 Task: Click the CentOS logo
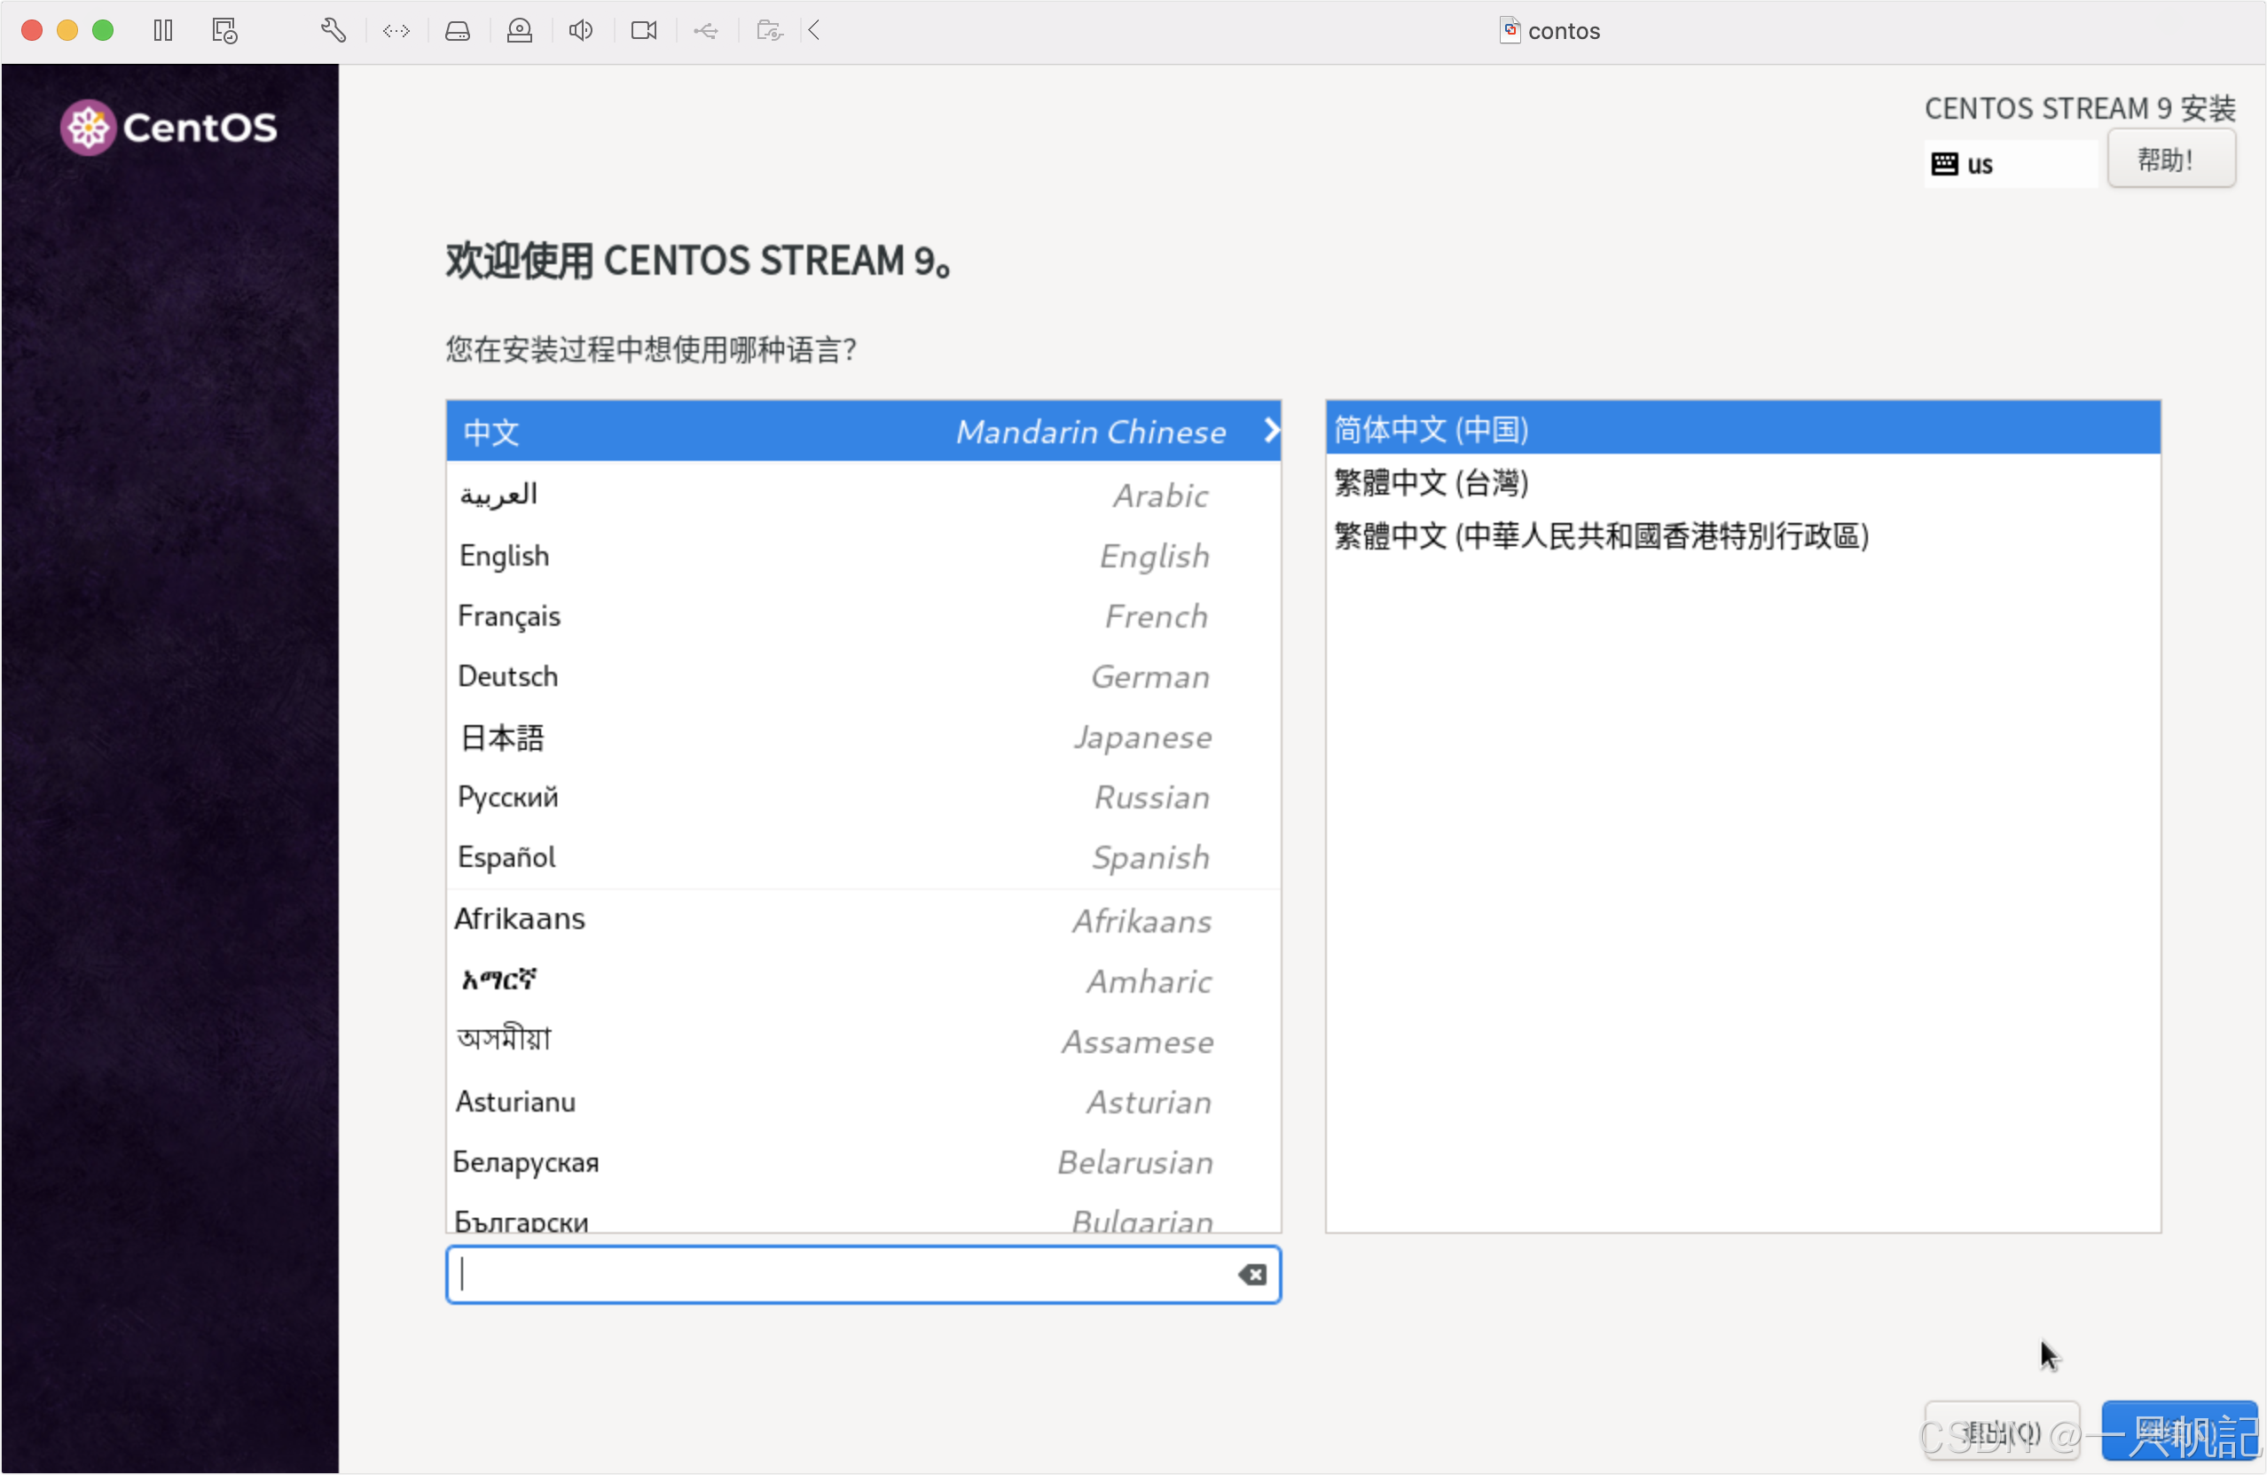coord(169,127)
